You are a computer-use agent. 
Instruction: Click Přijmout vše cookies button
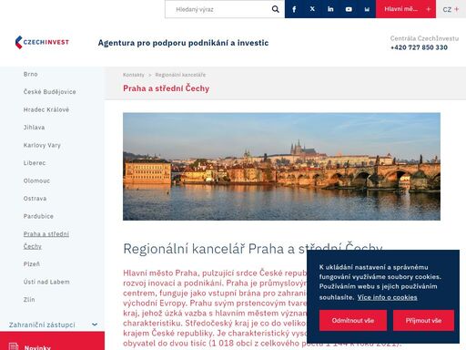tap(423, 321)
